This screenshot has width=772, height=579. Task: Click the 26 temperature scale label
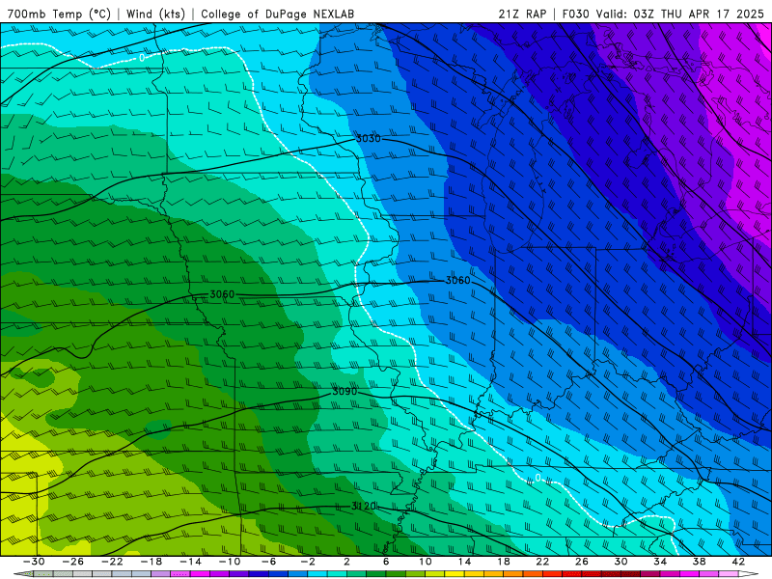582,562
